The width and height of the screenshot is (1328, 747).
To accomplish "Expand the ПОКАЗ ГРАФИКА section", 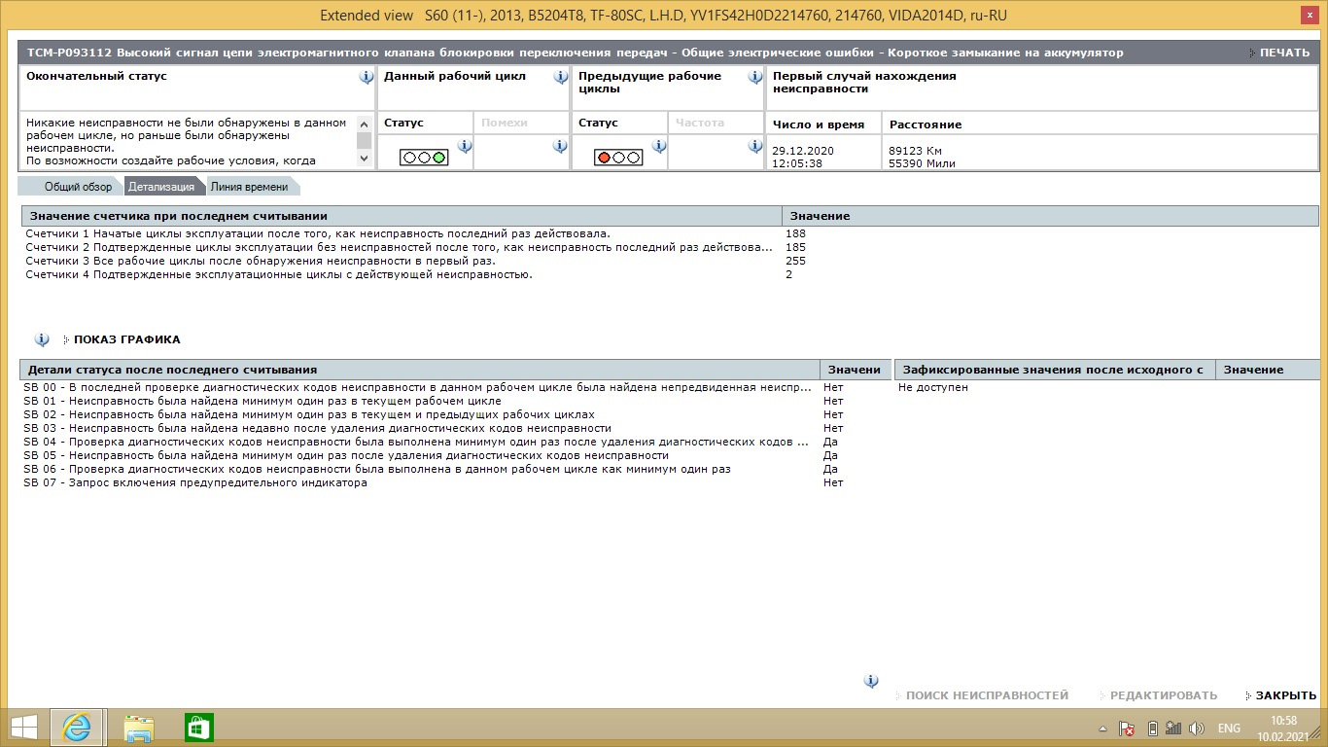I will tap(126, 340).
